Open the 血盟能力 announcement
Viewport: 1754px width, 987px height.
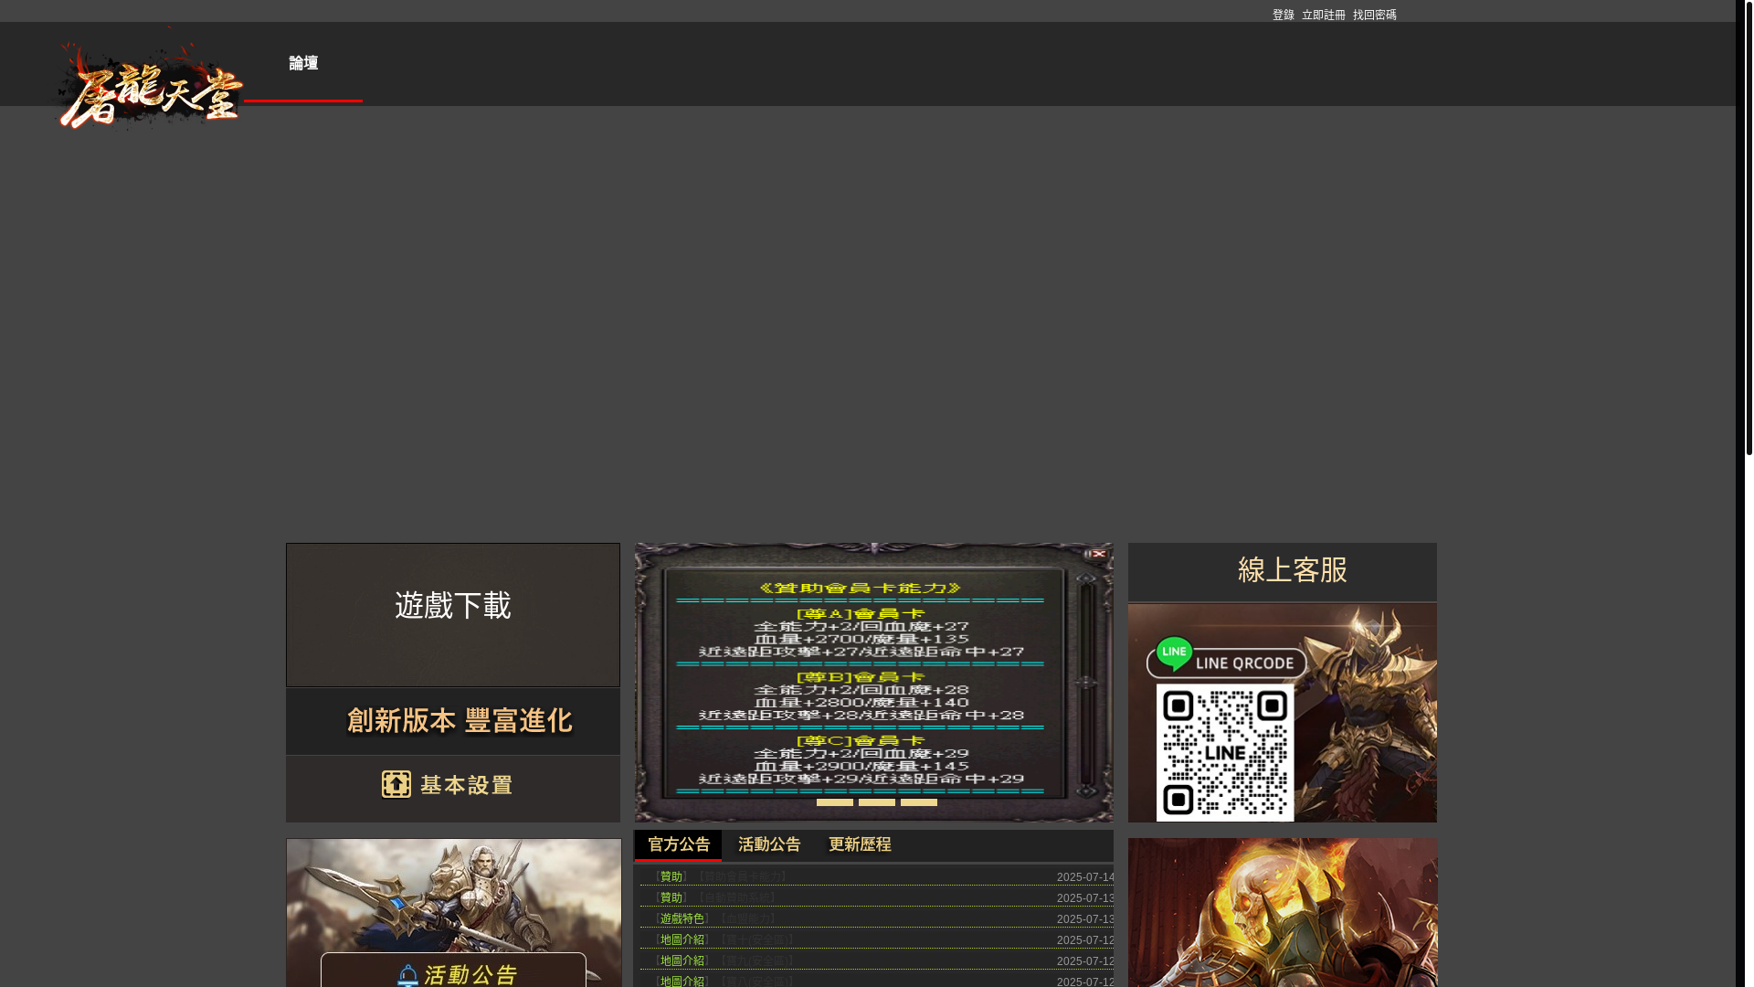coord(747,918)
